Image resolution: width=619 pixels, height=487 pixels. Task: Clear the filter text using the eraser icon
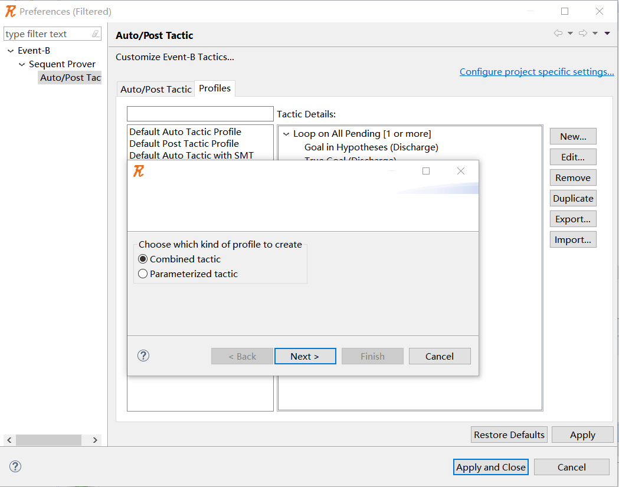[96, 34]
